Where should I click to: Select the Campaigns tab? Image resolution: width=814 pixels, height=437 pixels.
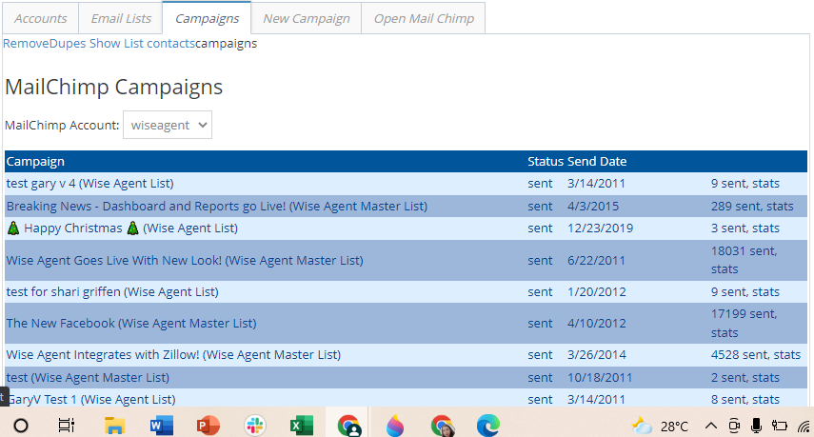(x=207, y=18)
